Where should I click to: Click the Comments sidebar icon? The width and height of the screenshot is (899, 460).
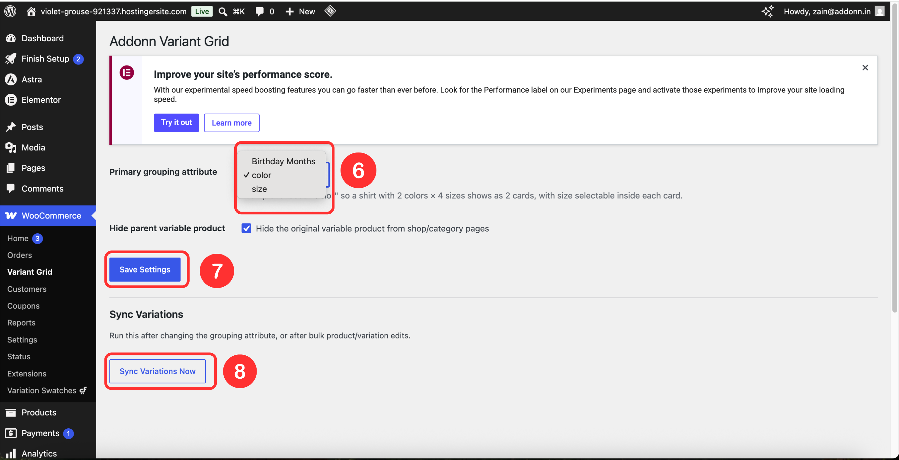pyautogui.click(x=11, y=188)
